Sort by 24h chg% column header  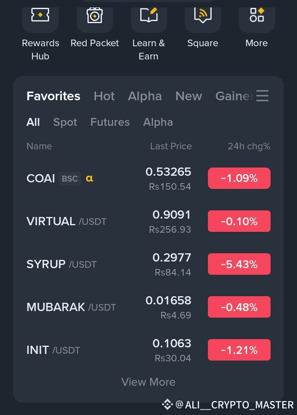coord(249,146)
